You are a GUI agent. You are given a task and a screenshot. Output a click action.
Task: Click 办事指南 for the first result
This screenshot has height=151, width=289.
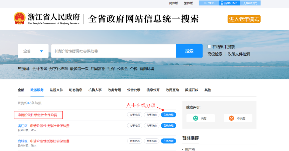(151, 115)
